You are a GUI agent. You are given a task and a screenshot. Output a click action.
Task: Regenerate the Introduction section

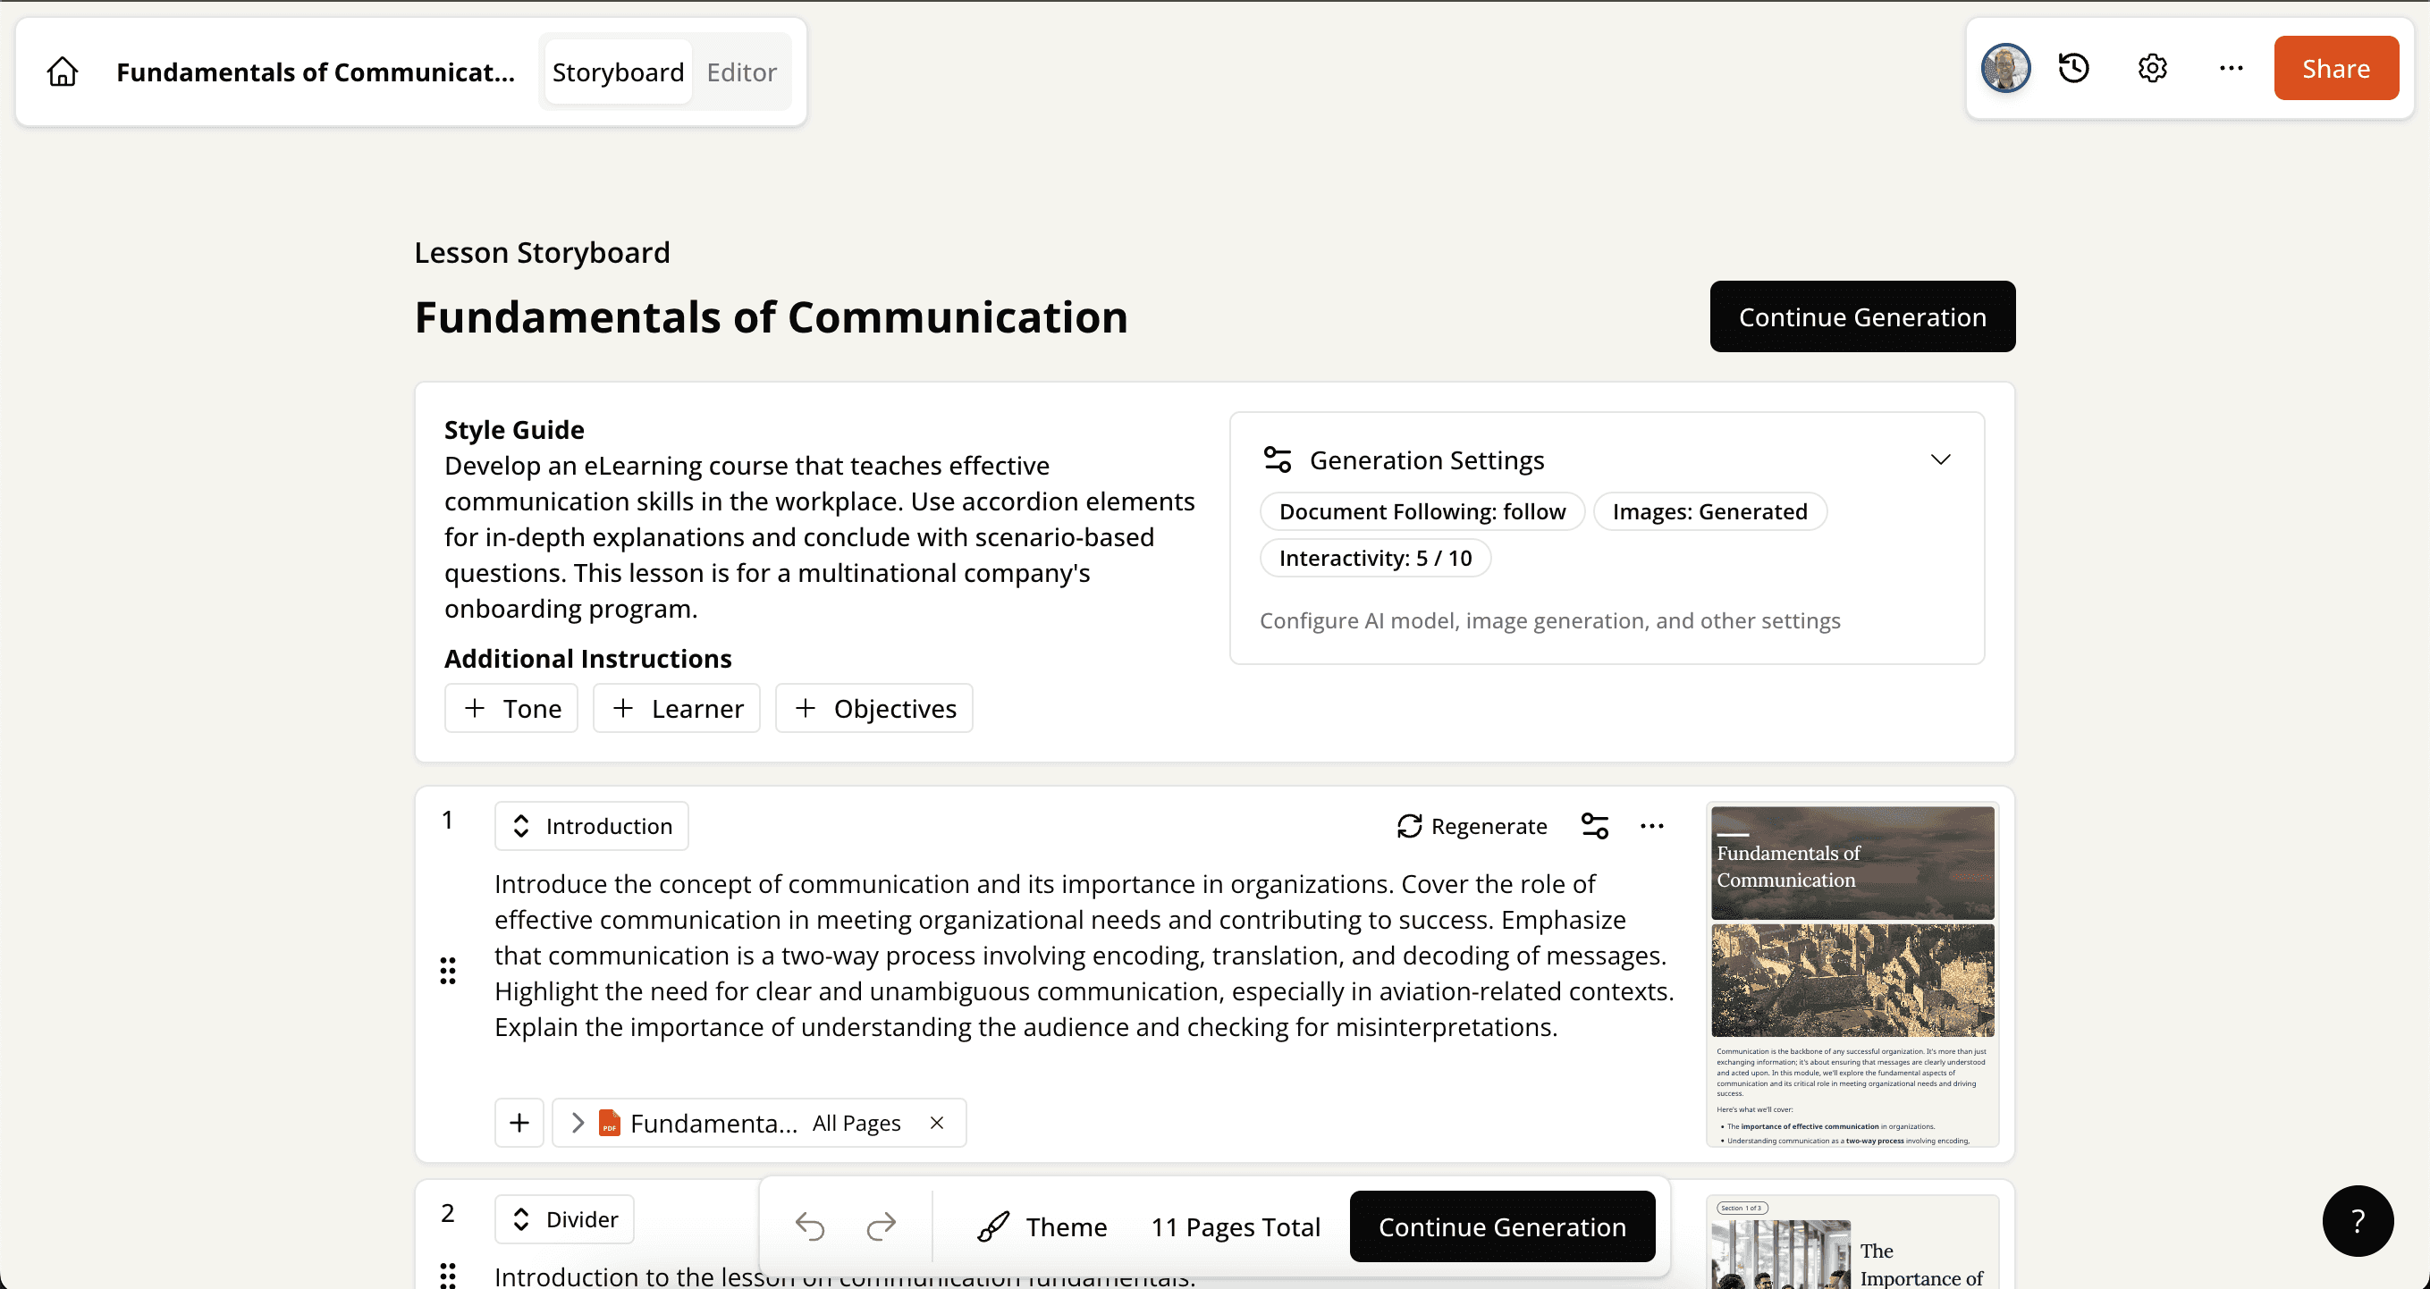click(x=1472, y=825)
